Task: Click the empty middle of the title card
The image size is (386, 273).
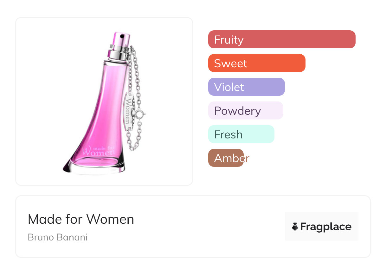Action: click(206, 227)
